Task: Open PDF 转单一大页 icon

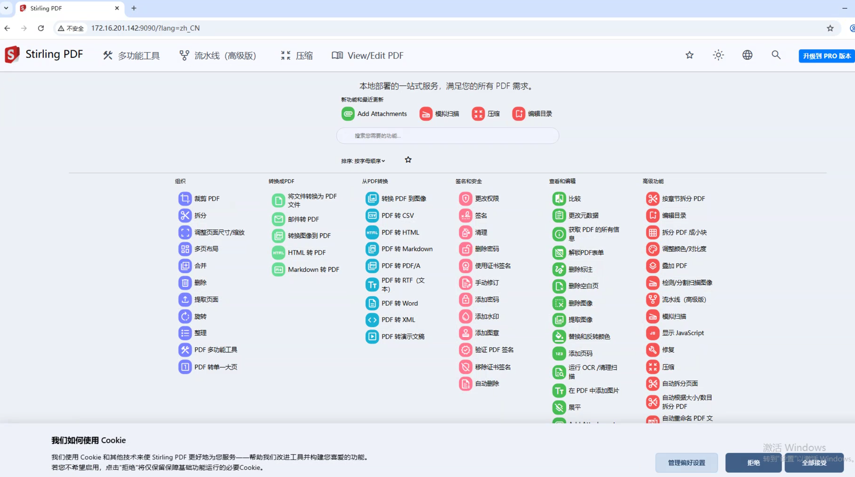Action: [185, 367]
